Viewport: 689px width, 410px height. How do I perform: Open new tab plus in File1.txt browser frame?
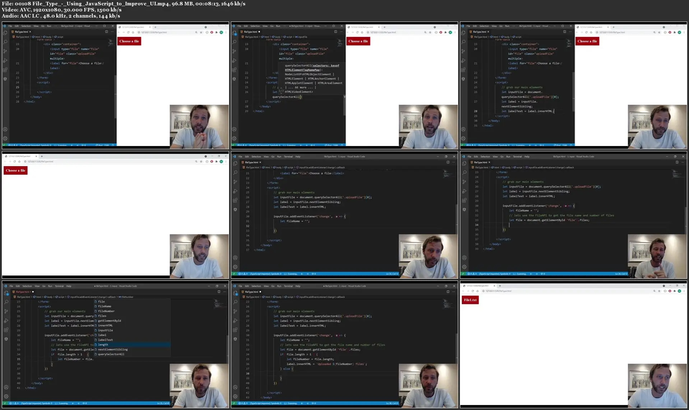[x=500, y=286]
